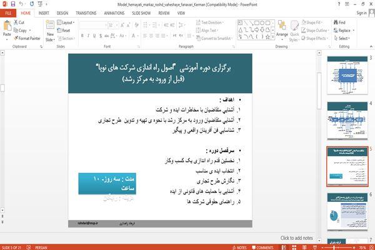This screenshot has width=375, height=250.
Task: Click Zoom In plus button
Action: point(354,247)
